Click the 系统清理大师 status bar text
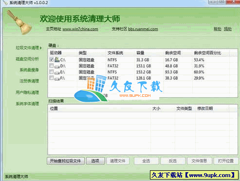This screenshot has height=181, width=240. point(17,177)
